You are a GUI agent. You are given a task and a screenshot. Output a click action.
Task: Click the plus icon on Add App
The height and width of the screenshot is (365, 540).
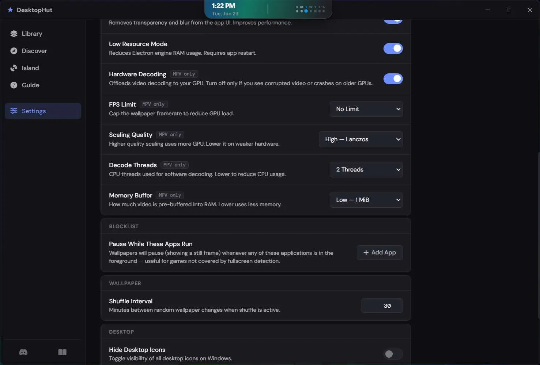(x=366, y=253)
